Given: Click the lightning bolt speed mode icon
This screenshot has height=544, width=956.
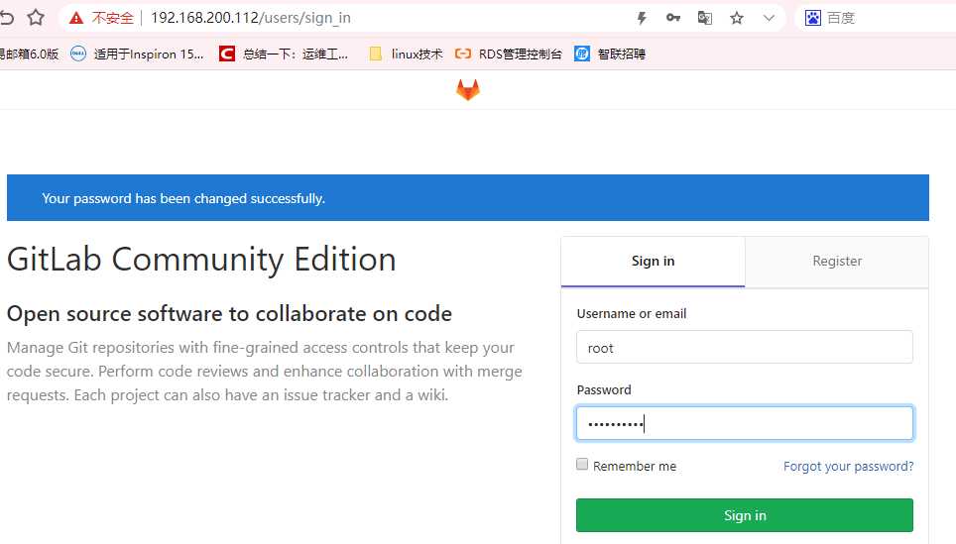Looking at the screenshot, I should pyautogui.click(x=642, y=18).
